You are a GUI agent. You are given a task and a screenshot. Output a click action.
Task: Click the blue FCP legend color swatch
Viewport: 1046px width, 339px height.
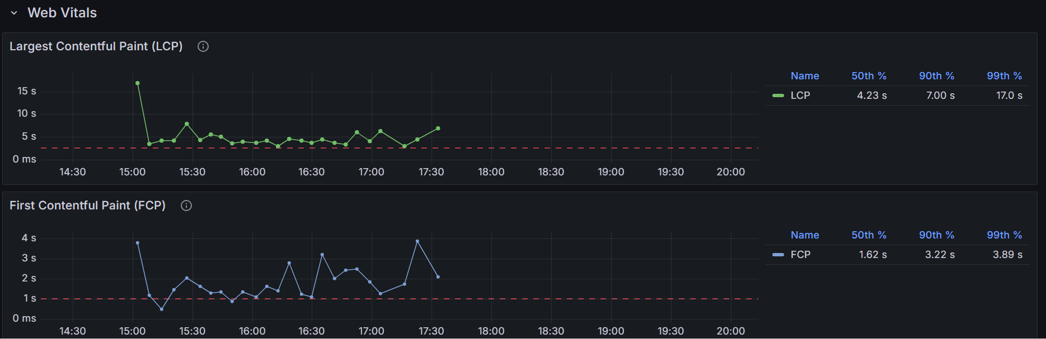click(x=778, y=255)
